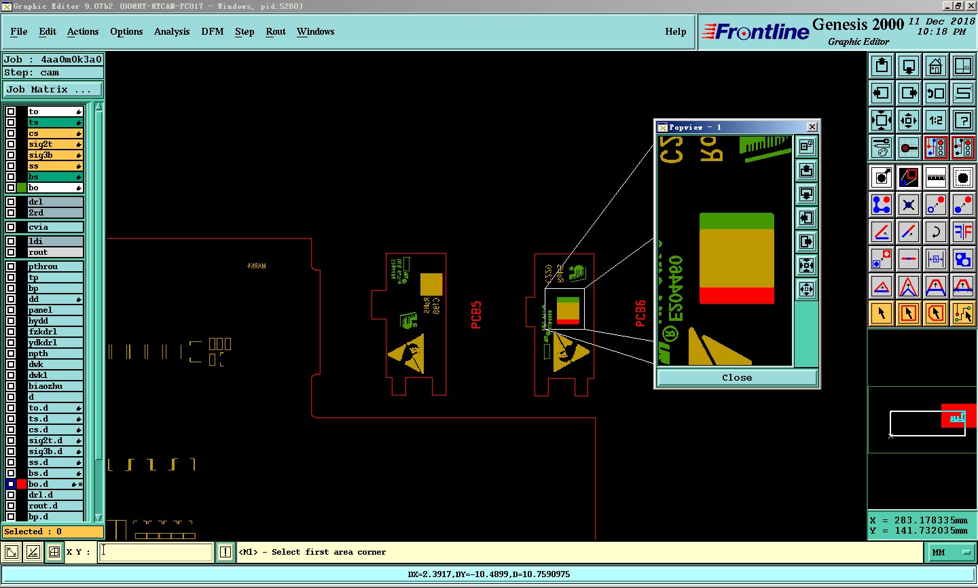The image size is (978, 588).
Task: Click the delete point X tool
Action: coord(909,205)
